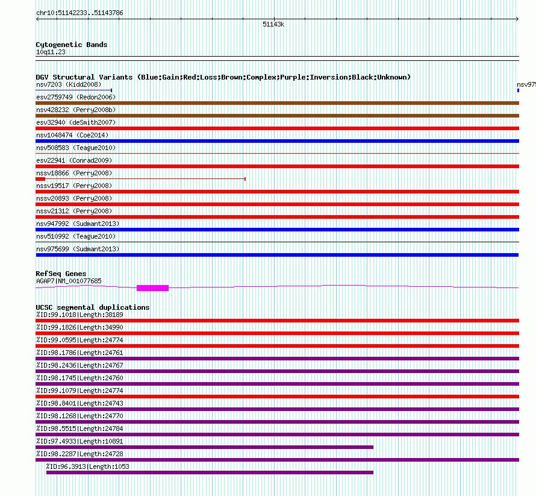This screenshot has height=496, width=536.
Task: Open the nsv975699 (Sudmant2013) variant label
Action: coord(78,249)
